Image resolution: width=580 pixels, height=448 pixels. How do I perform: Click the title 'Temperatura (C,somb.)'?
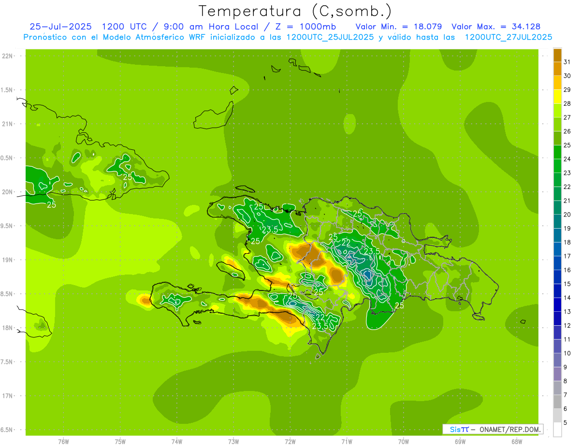(x=295, y=11)
